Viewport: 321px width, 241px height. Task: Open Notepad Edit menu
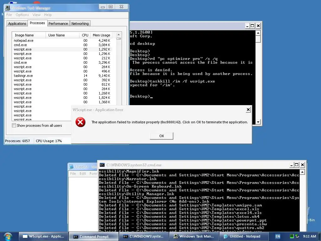83,174
